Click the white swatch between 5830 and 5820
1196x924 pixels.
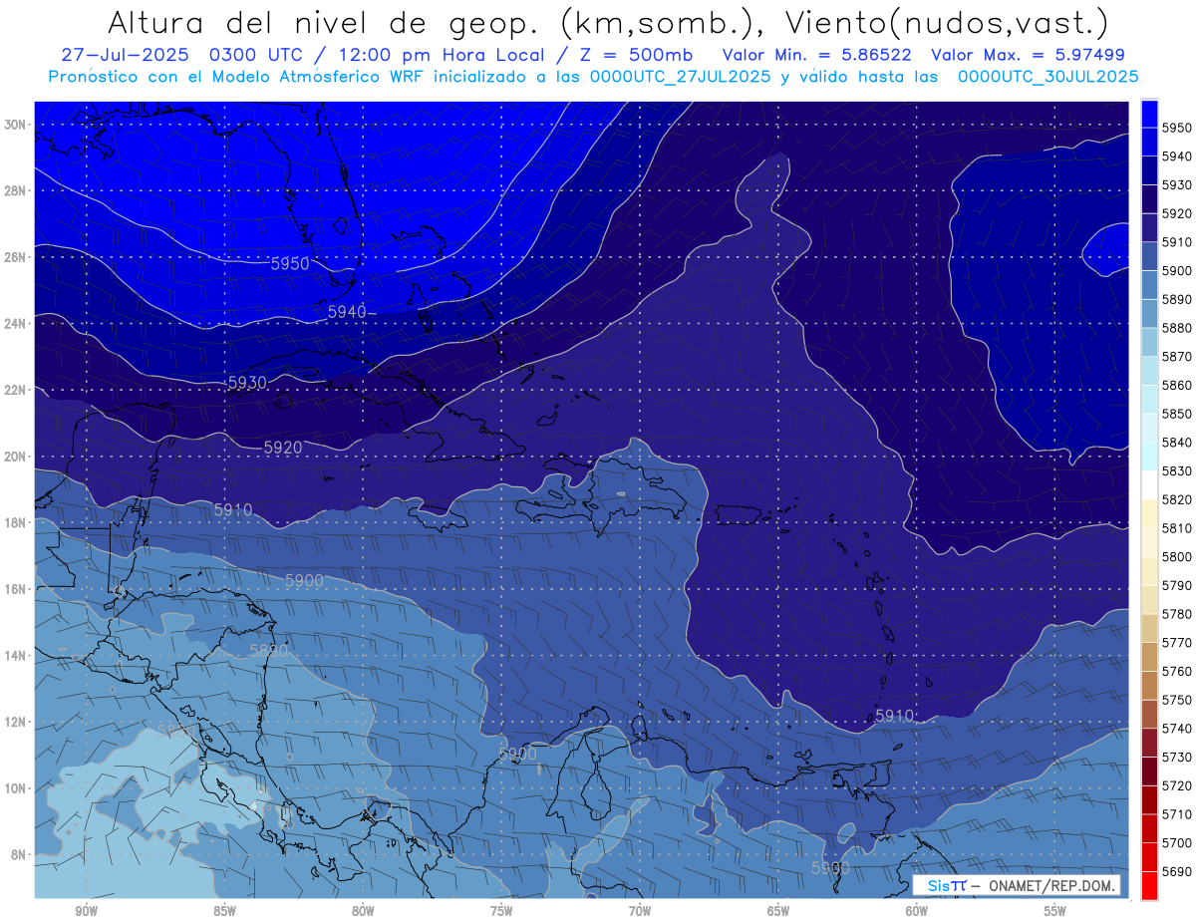point(1149,484)
